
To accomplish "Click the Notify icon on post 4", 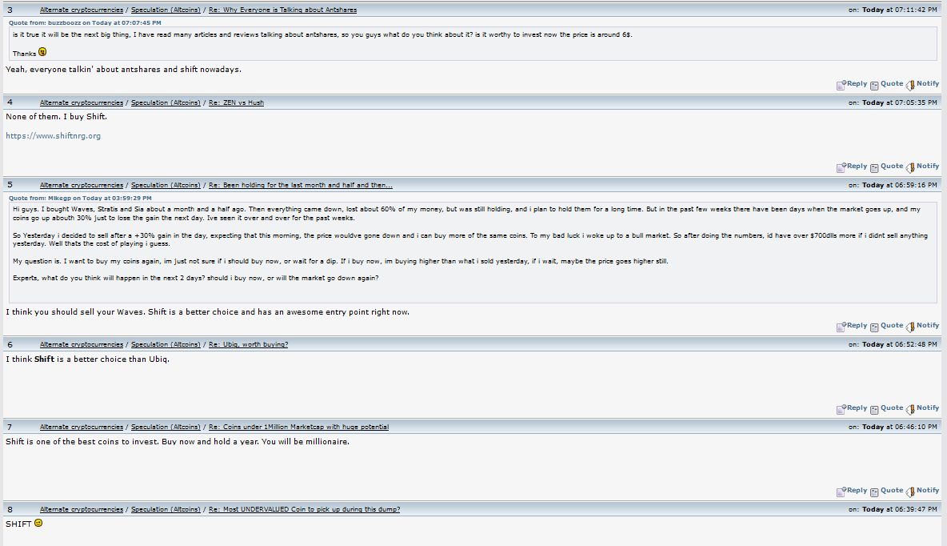I will click(x=910, y=167).
